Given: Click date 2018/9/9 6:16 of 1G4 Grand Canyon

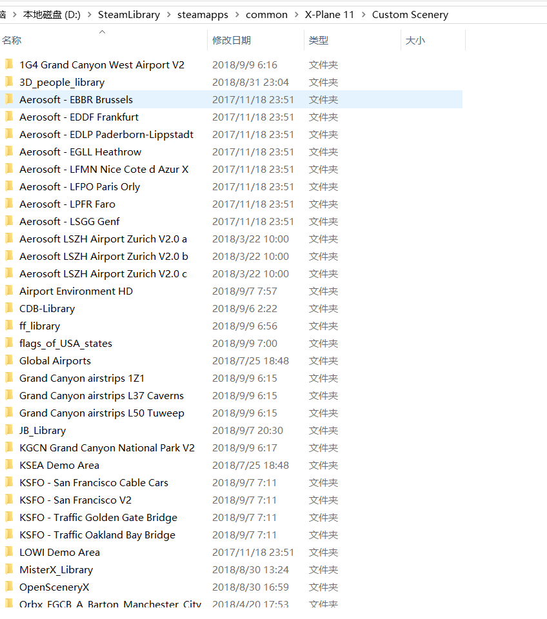Looking at the screenshot, I should 244,64.
